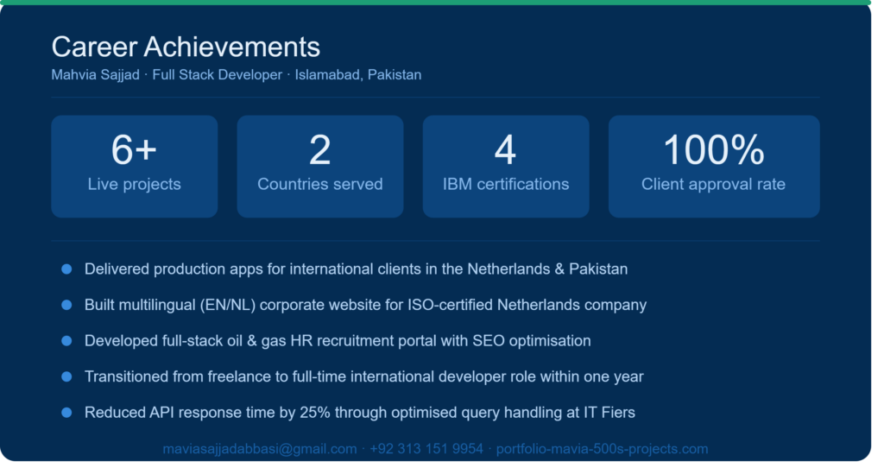Screen dimensions: 884x474
Task: Select the Netherlands & Pakistan clients line
Action: (x=356, y=269)
